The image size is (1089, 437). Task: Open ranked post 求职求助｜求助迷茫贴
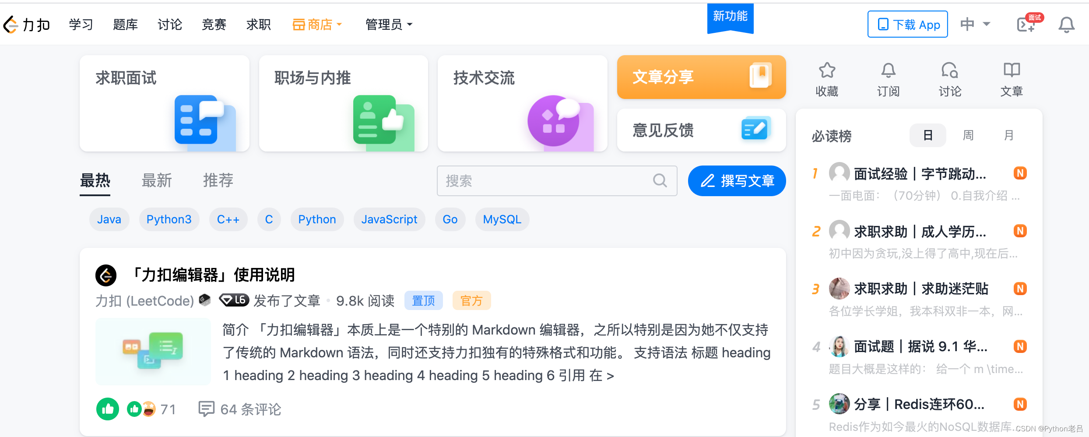pyautogui.click(x=921, y=289)
